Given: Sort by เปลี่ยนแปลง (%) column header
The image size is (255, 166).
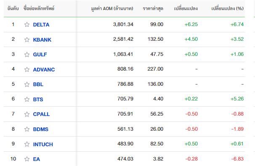Looking at the screenshot, I should (227, 8).
